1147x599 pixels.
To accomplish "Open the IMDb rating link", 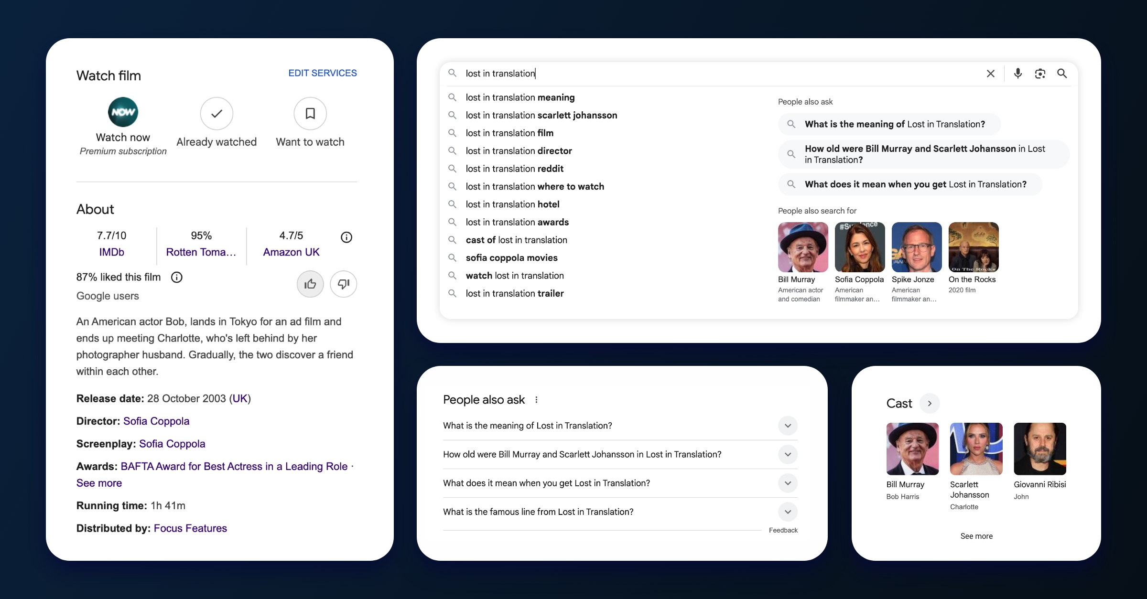I will [x=112, y=252].
